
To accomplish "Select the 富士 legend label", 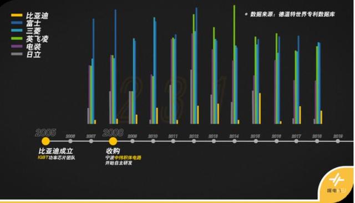I will click(33, 23).
